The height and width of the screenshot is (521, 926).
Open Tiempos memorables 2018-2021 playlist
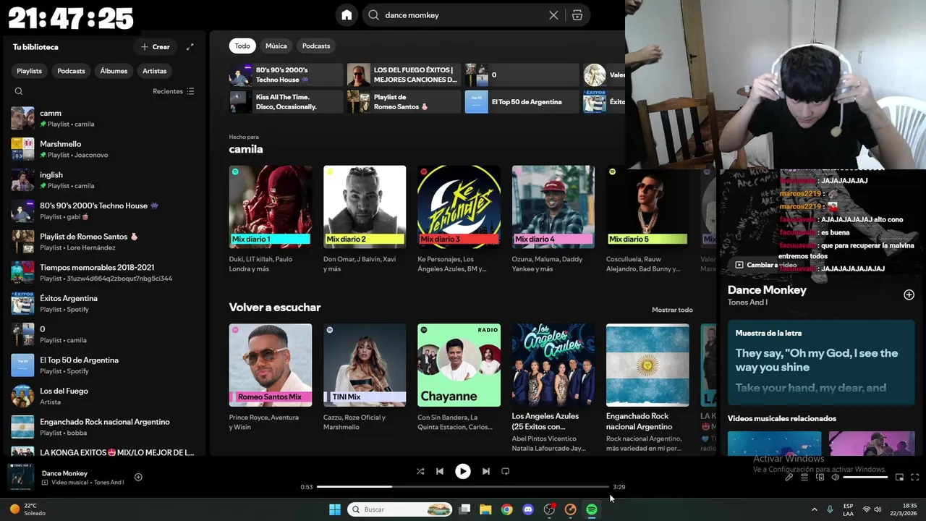point(103,272)
